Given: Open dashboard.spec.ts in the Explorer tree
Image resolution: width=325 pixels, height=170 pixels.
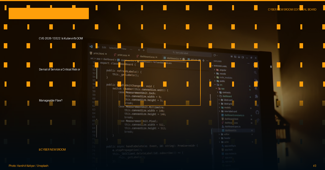Looking at the screenshot, I should point(231,127).
